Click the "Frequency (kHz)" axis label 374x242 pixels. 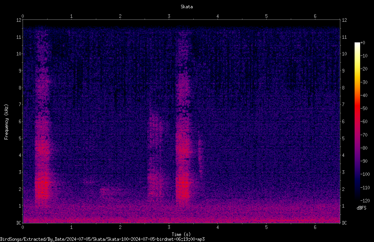[x=6, y=122]
